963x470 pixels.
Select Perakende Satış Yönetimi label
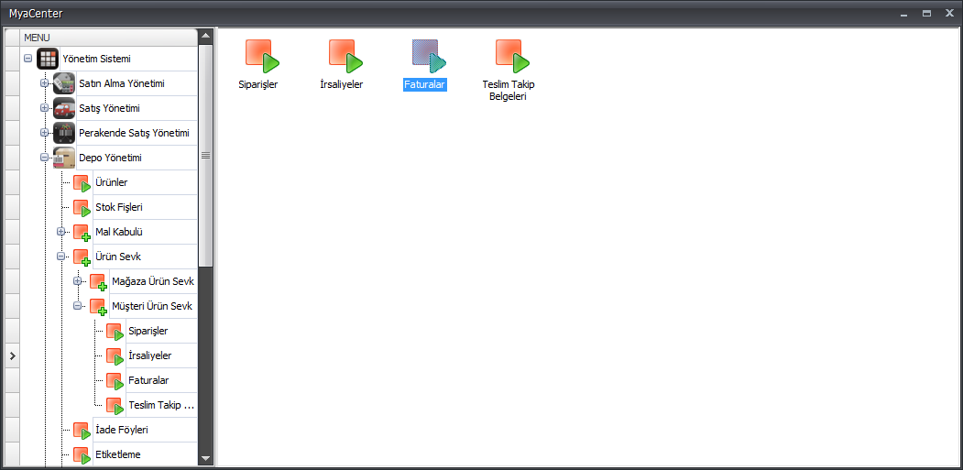(134, 133)
